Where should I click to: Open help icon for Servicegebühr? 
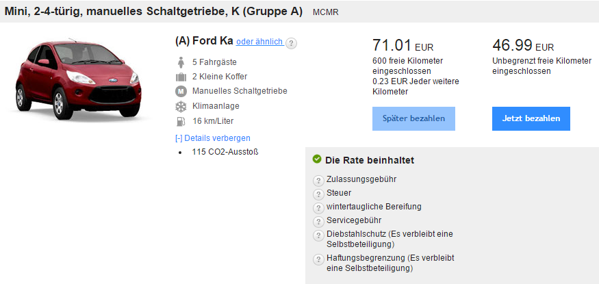(x=318, y=222)
